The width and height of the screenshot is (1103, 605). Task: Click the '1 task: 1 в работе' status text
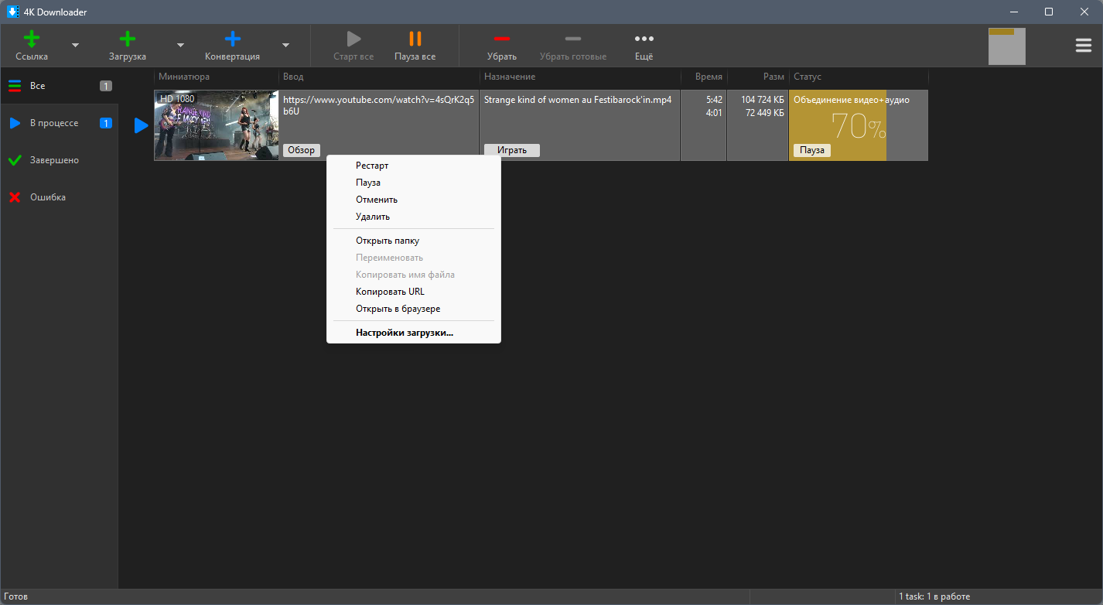(934, 596)
